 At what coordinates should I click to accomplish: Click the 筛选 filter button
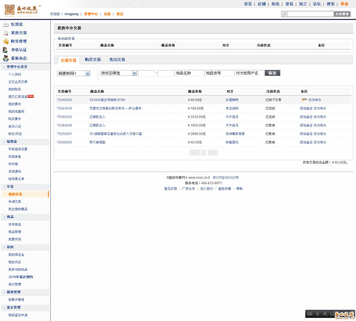click(272, 73)
